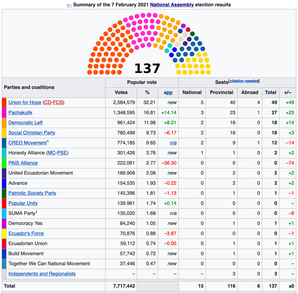298x293 pixels.
Task: Go to Social Christian Party article
Action: 32,133
